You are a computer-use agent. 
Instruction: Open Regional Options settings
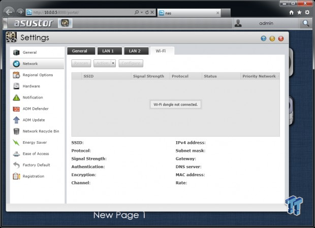coord(37,75)
